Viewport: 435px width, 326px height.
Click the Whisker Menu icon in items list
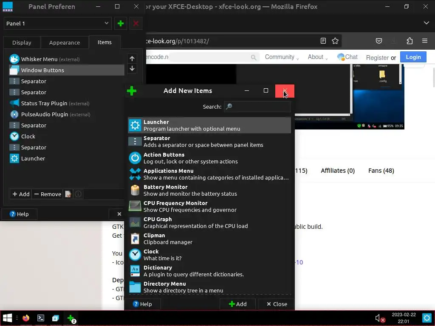coord(14,59)
